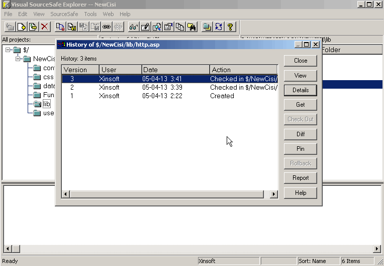
Task: Collapse the NewCisi project node
Action: pos(18,59)
